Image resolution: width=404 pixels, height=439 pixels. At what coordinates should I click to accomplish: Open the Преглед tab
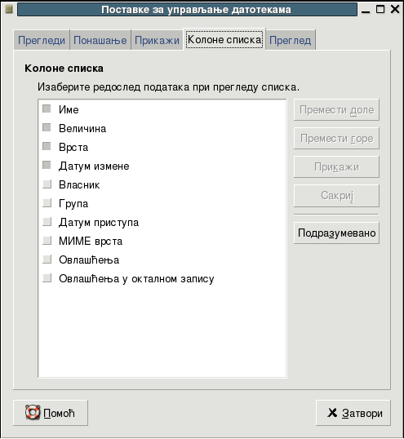(x=291, y=40)
